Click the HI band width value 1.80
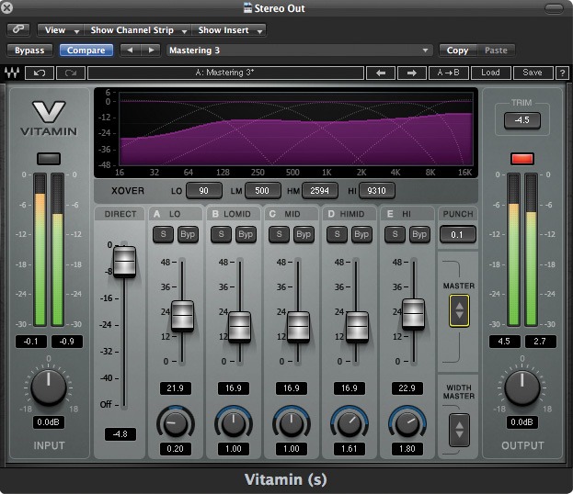 [x=407, y=449]
